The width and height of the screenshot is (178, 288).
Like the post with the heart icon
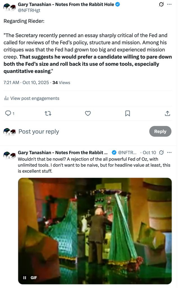point(88,113)
